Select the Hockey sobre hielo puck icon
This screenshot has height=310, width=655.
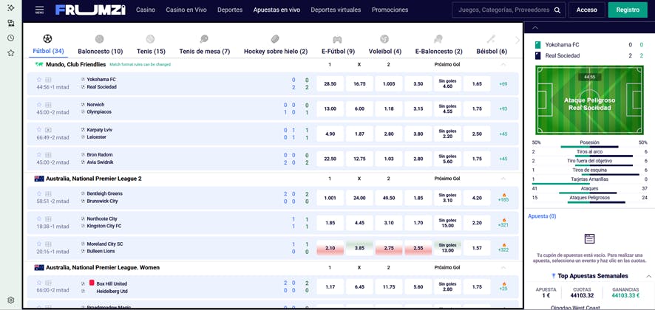click(275, 39)
